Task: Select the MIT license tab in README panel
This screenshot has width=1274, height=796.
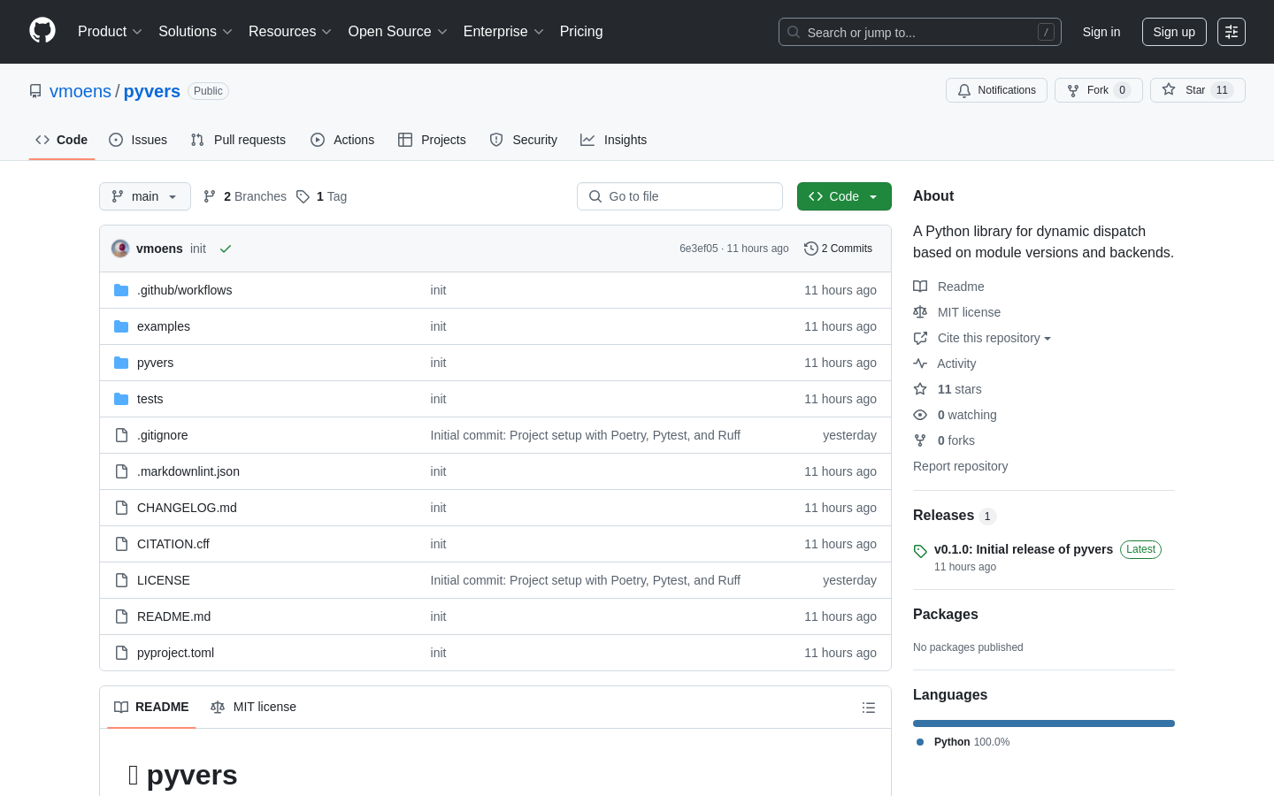Action: (x=253, y=707)
